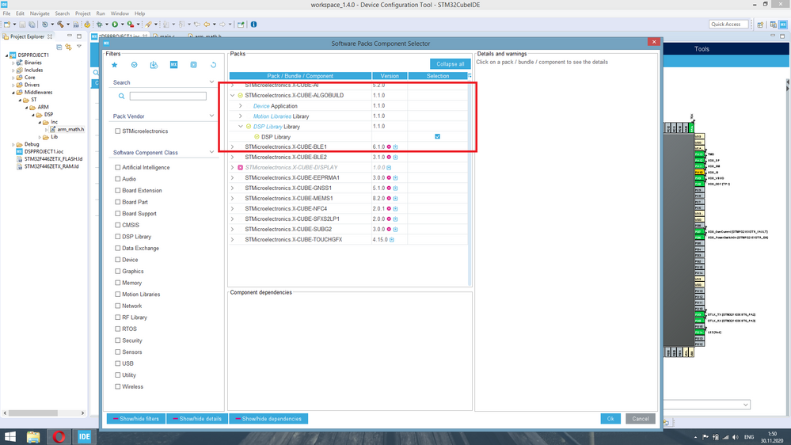This screenshot has width=791, height=445.
Task: Click the blue info icon in toolbar
Action: (253, 25)
